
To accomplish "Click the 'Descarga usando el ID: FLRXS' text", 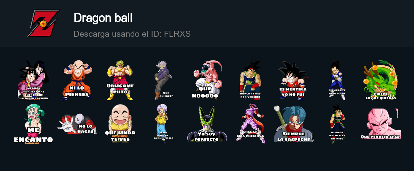I will click(x=132, y=34).
